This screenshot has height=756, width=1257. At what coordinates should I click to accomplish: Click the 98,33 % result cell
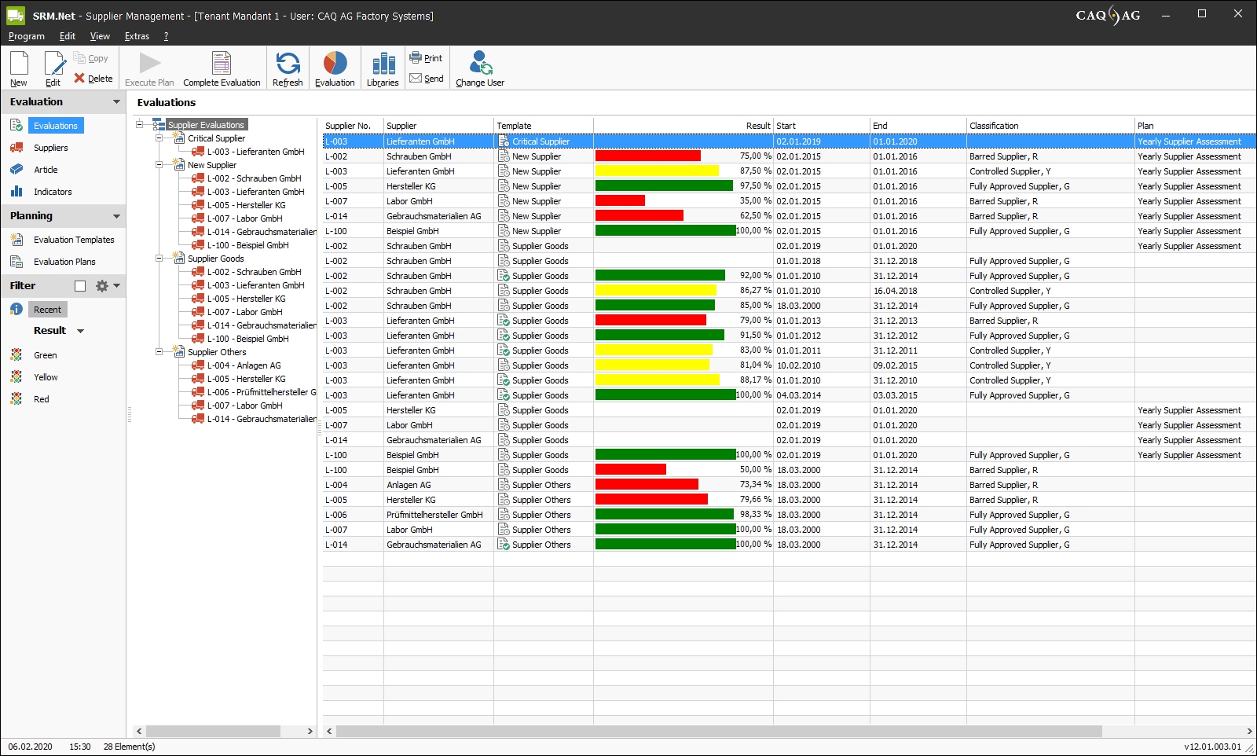[683, 515]
